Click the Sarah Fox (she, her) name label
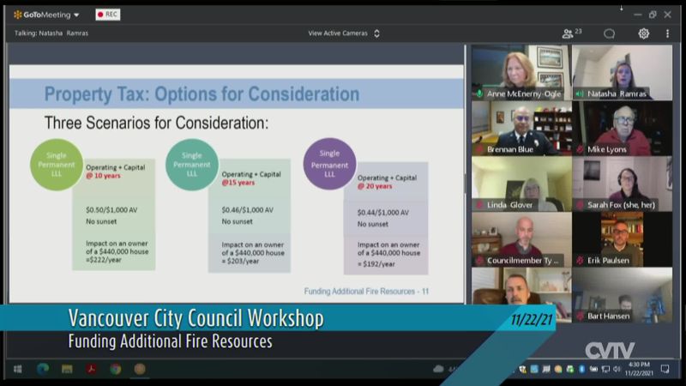This screenshot has width=686, height=386. point(623,205)
